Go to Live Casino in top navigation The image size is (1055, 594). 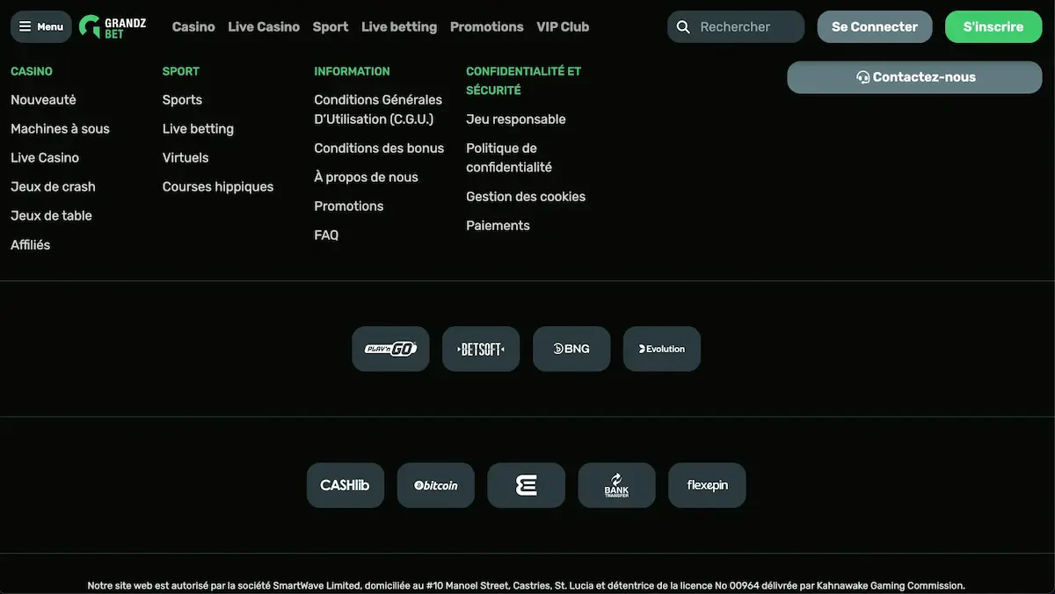click(264, 27)
